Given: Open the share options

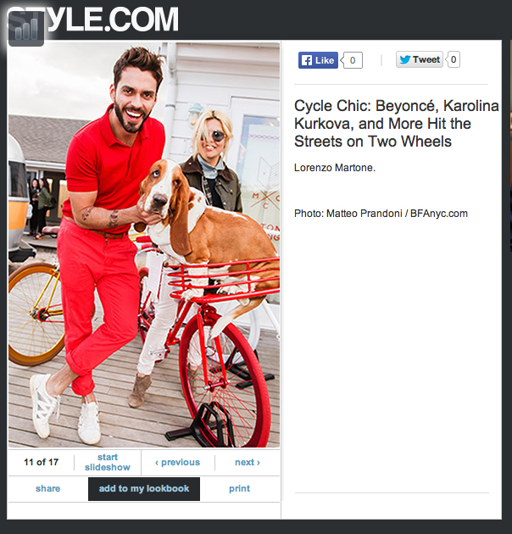Looking at the screenshot, I should click(47, 488).
